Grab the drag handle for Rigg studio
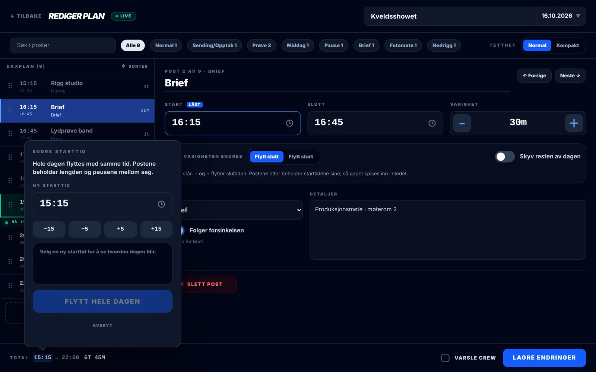 [x=10, y=86]
